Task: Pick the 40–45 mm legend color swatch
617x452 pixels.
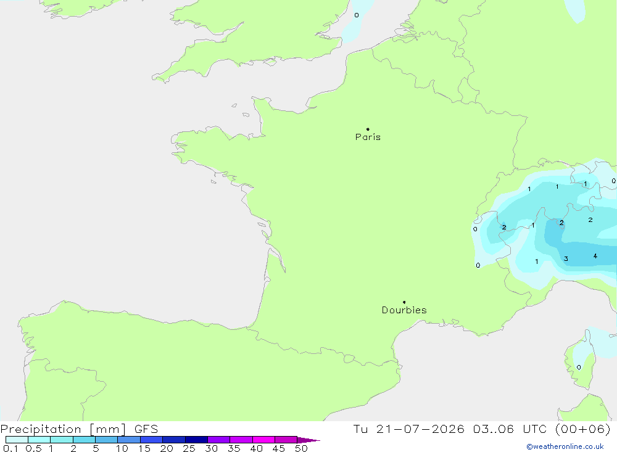Action: 263,440
